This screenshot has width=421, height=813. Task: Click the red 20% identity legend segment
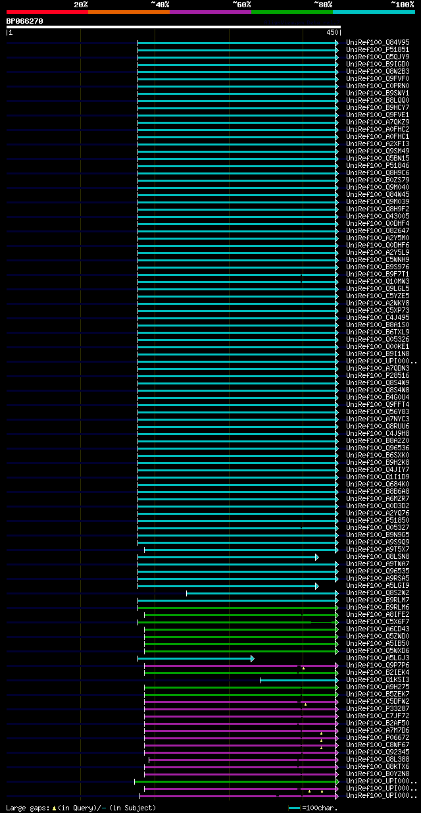coord(47,12)
